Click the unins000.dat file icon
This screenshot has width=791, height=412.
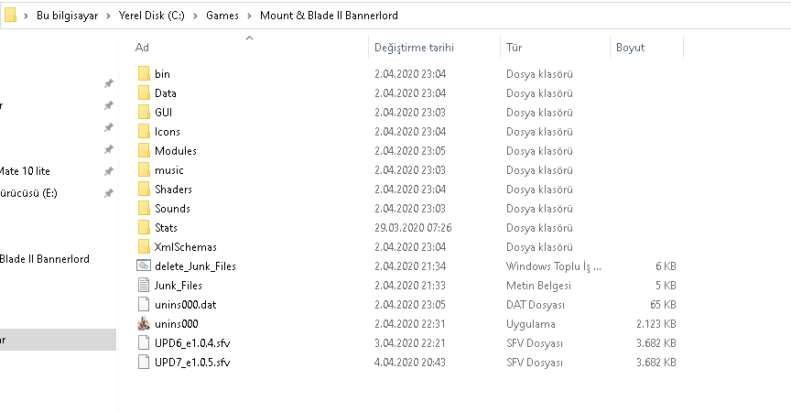pos(144,304)
